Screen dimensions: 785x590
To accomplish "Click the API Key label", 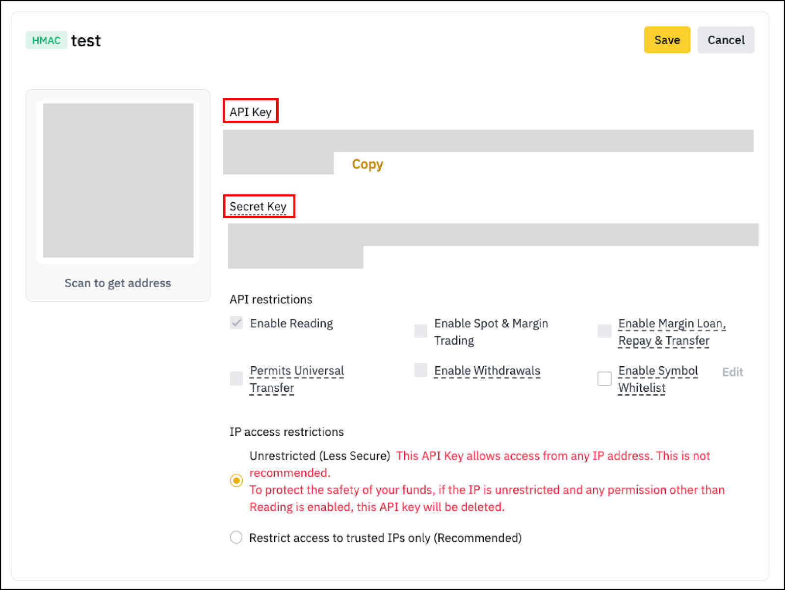I will pyautogui.click(x=250, y=112).
